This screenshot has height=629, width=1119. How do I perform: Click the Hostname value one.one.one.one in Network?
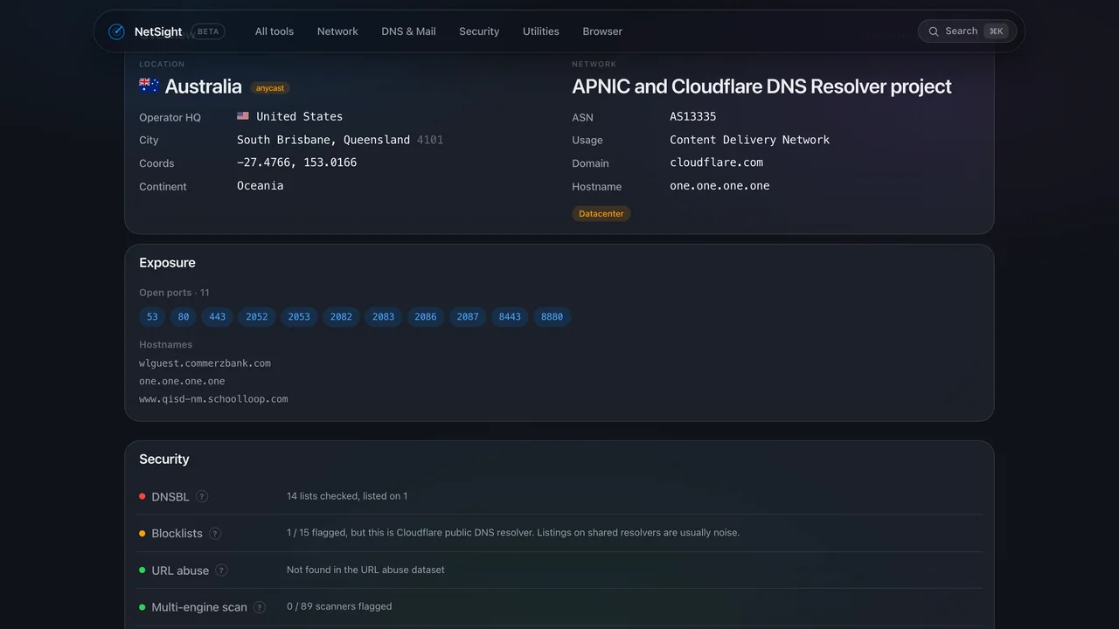point(719,186)
